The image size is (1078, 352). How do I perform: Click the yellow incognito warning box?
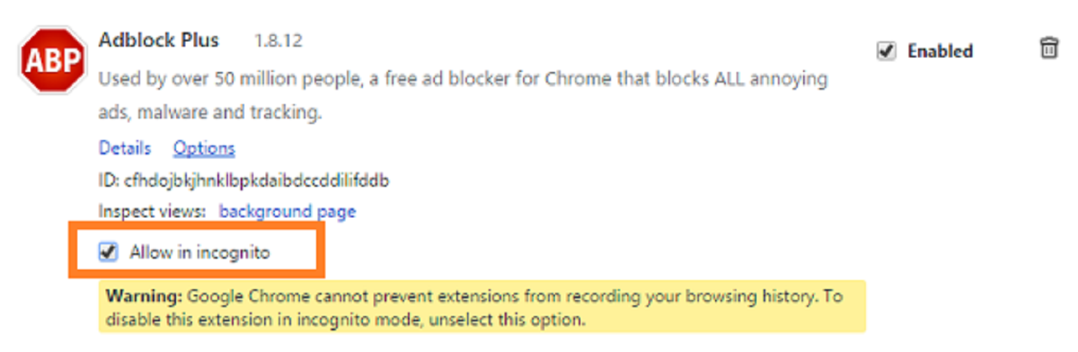[482, 306]
